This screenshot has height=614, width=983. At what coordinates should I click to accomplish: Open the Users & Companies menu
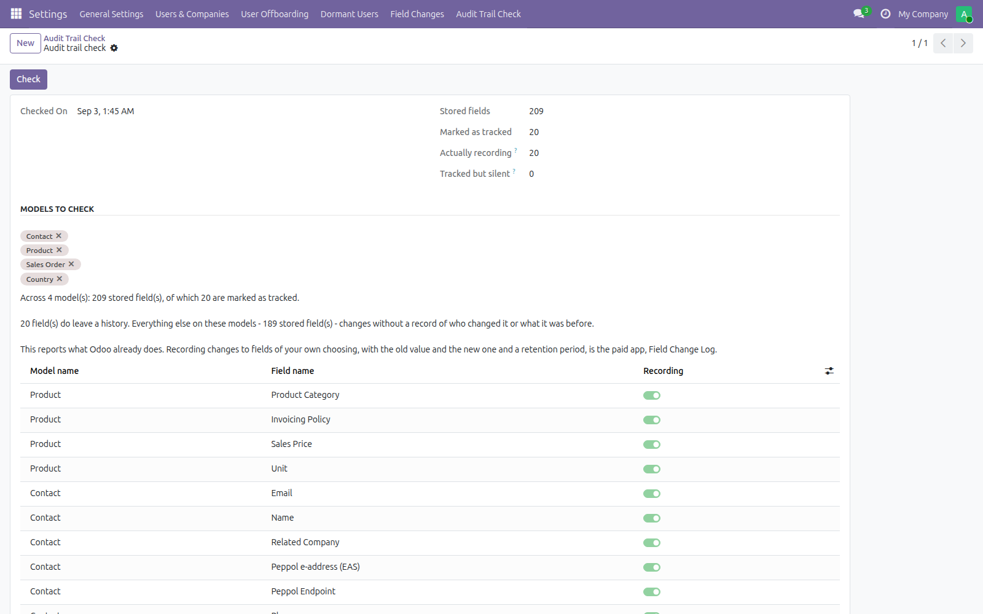tap(192, 14)
